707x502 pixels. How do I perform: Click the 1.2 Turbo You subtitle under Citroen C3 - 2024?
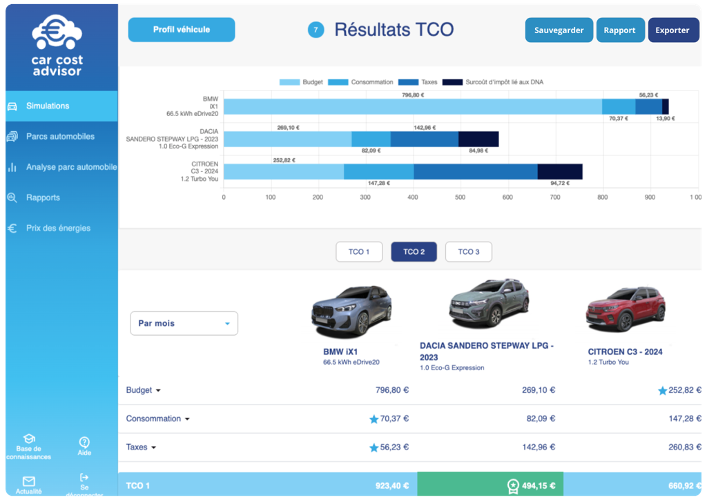pyautogui.click(x=608, y=363)
